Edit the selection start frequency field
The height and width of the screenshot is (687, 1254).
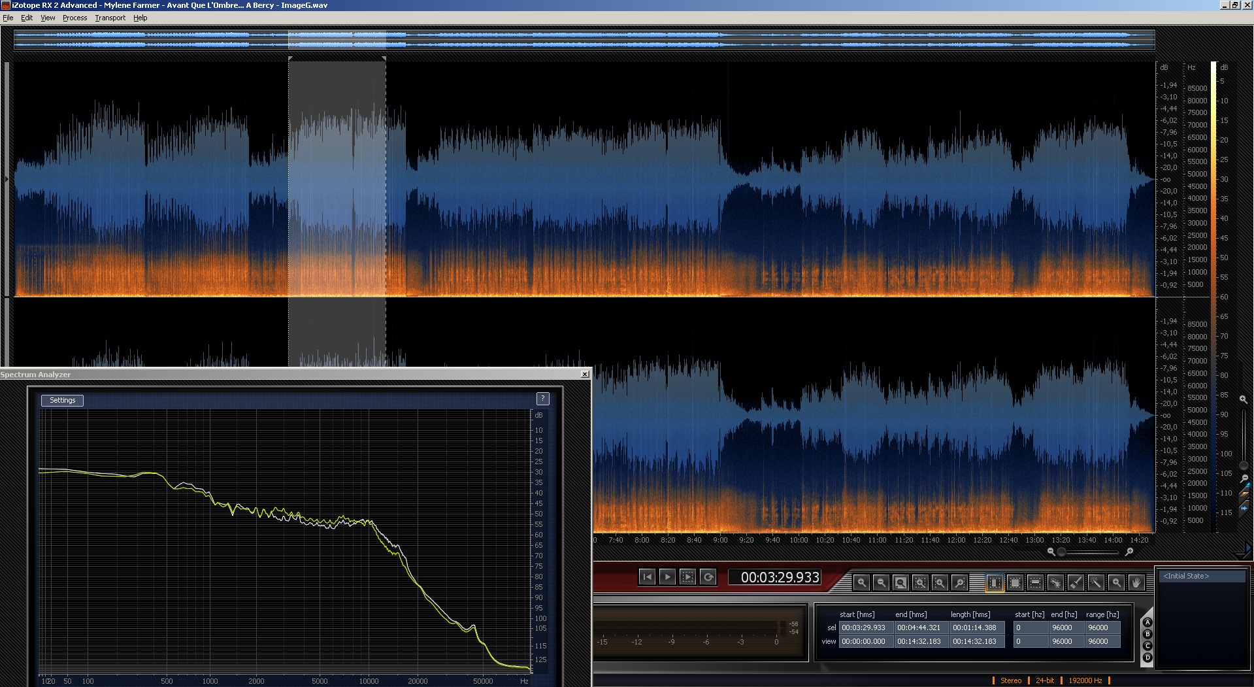click(x=1030, y=628)
